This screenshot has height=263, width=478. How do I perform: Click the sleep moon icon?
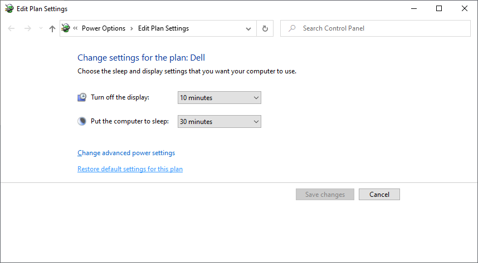[x=82, y=121]
